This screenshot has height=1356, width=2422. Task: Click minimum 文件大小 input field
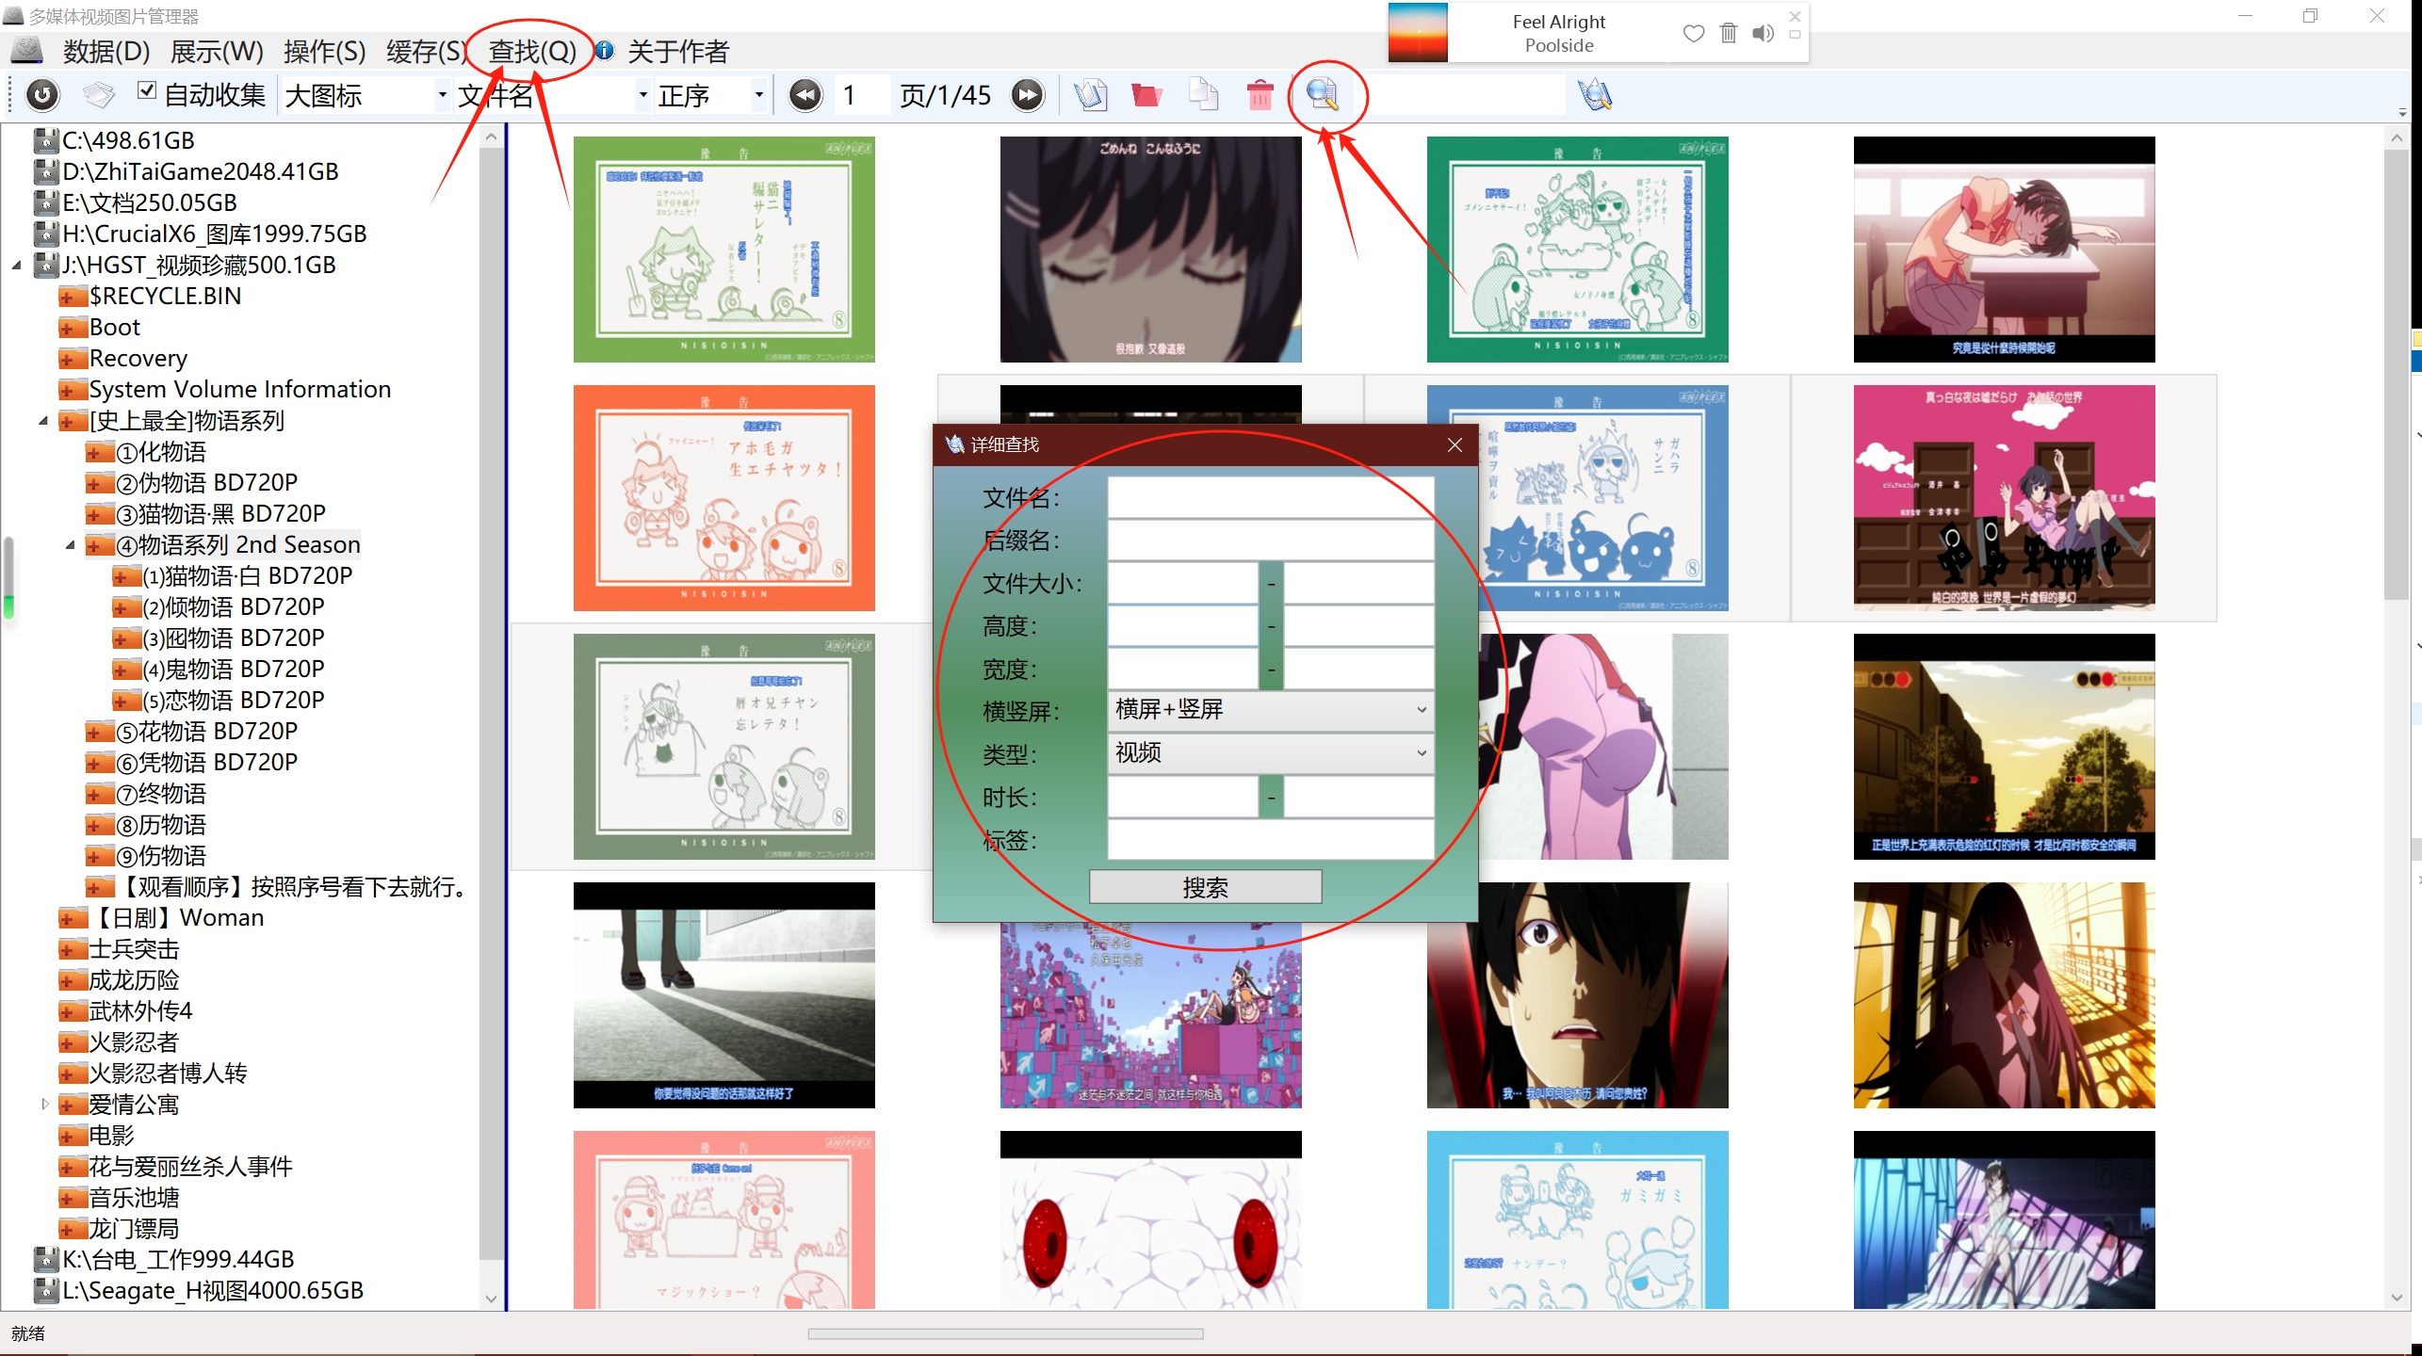click(1183, 584)
